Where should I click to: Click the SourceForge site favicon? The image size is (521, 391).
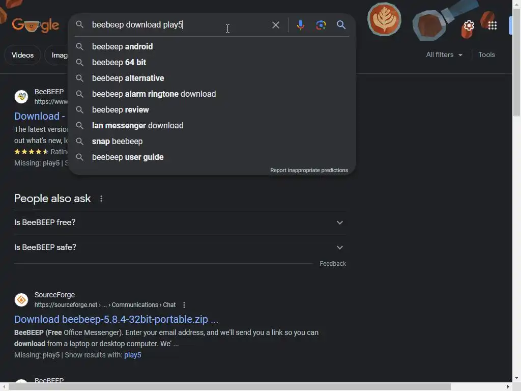tap(21, 300)
